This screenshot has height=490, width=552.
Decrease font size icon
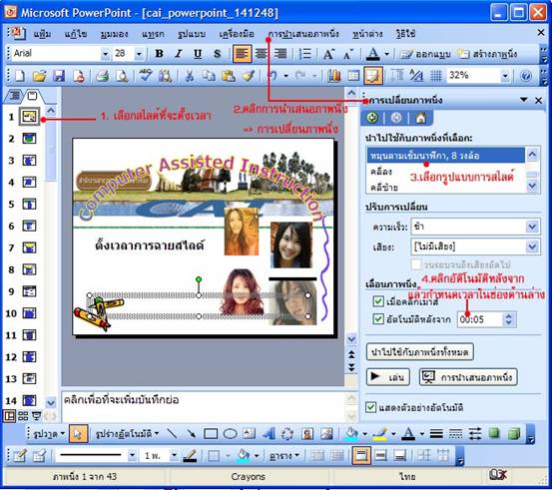coord(348,54)
